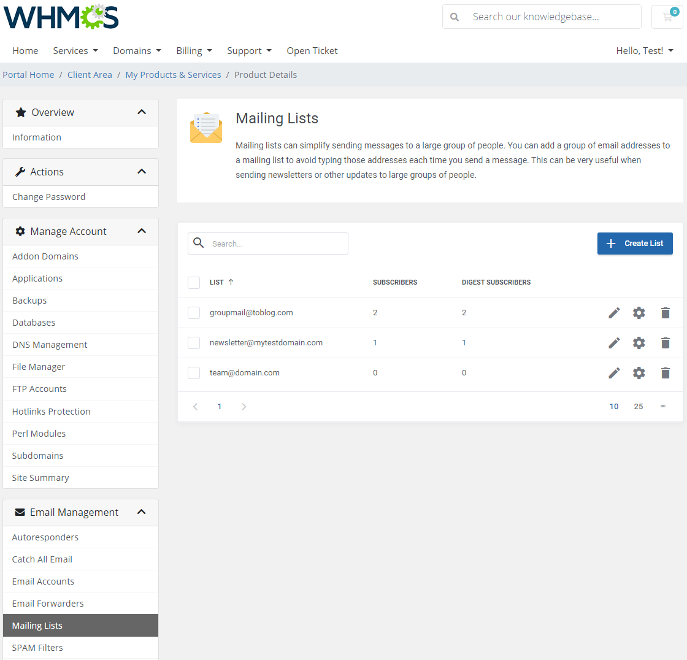The image size is (687, 660).
Task: Open the Hello, Test! account dropdown
Action: (x=645, y=51)
